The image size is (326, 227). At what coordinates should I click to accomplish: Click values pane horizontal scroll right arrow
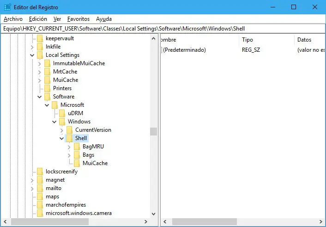tap(321, 222)
